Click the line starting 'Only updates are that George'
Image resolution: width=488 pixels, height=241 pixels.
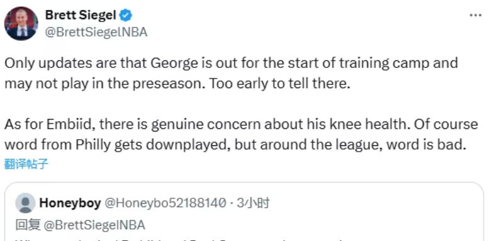pyautogui.click(x=231, y=63)
